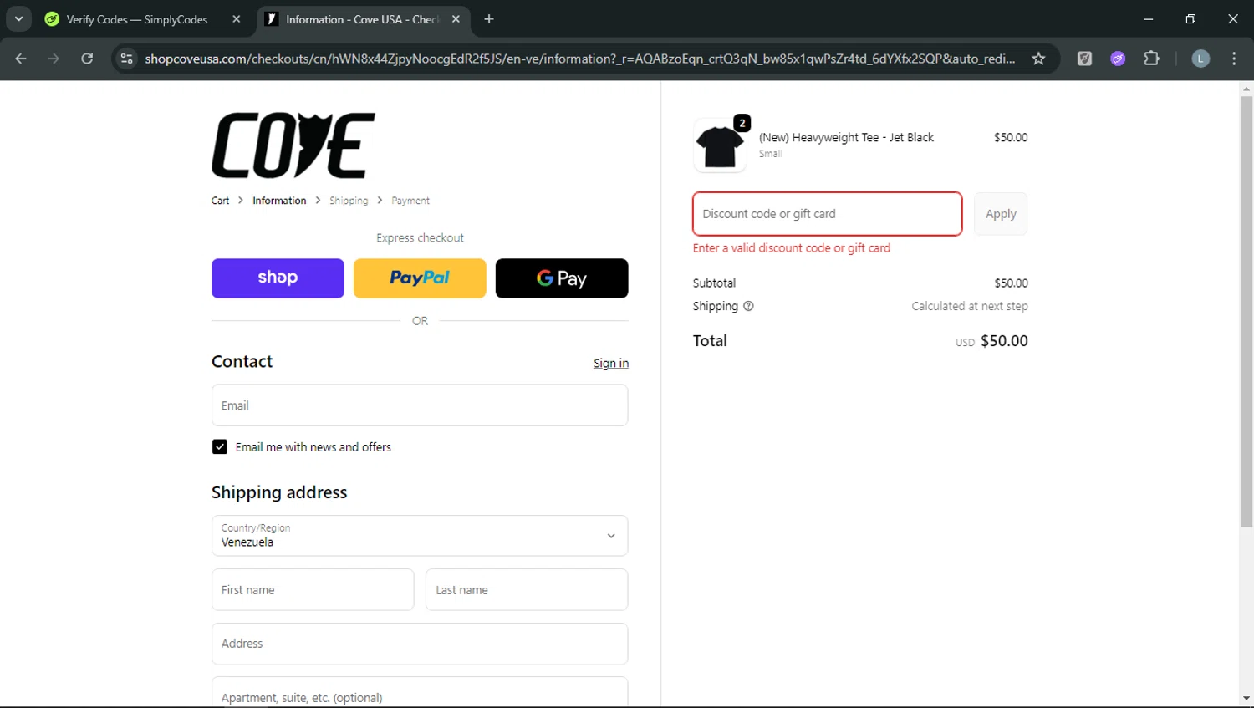1254x708 pixels.
Task: Click the address bar URL
Action: click(x=579, y=59)
